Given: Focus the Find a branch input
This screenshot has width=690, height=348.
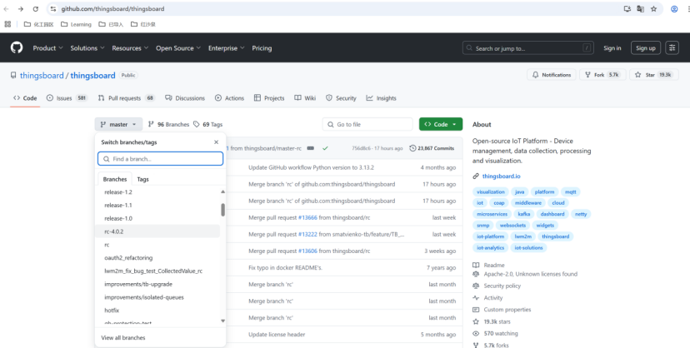Looking at the screenshot, I should click(x=160, y=159).
